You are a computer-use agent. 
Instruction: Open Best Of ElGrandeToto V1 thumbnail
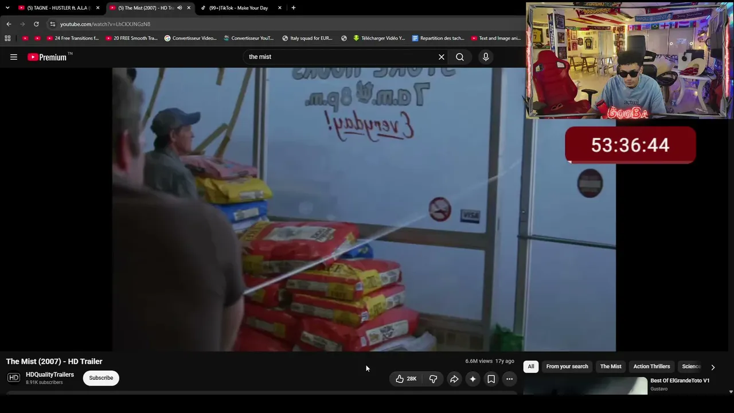point(585,385)
